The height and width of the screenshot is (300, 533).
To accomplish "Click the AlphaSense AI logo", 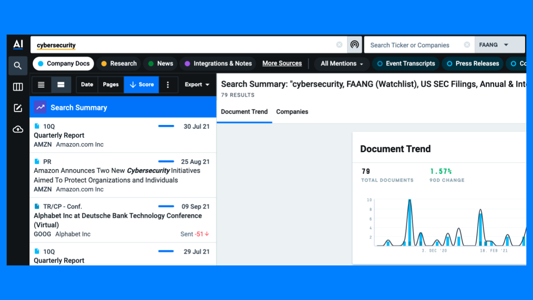I will (x=18, y=44).
